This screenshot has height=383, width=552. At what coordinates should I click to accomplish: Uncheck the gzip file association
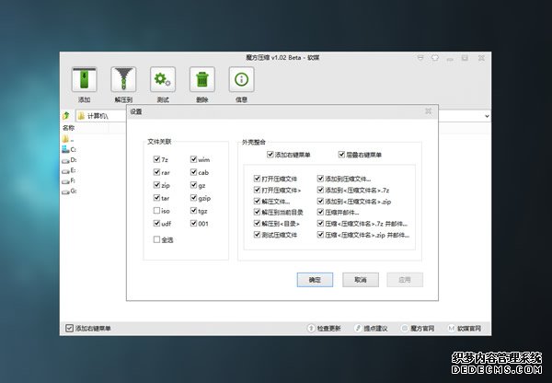pos(193,198)
